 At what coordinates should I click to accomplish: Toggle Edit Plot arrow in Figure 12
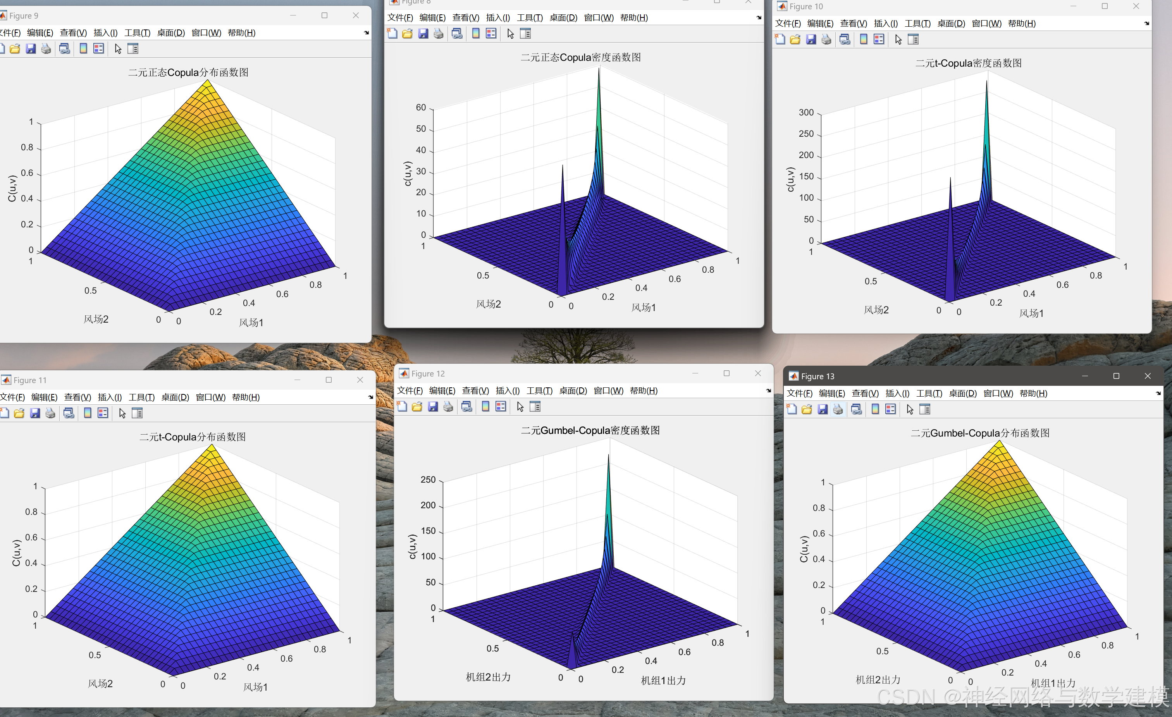tap(520, 406)
